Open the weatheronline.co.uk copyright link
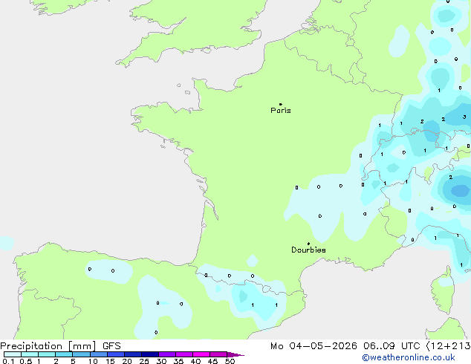 click(x=409, y=357)
